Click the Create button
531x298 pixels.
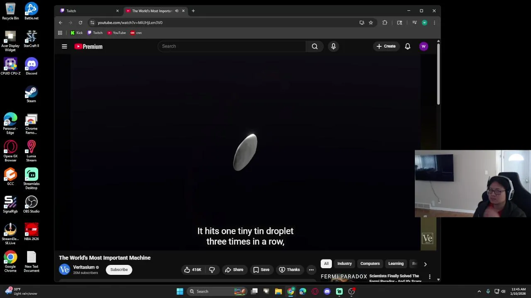pyautogui.click(x=386, y=46)
